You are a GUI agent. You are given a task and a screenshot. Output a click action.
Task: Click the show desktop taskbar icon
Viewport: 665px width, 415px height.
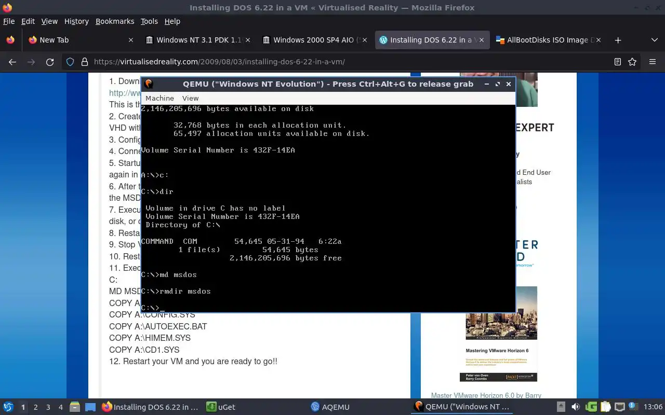tap(90, 407)
